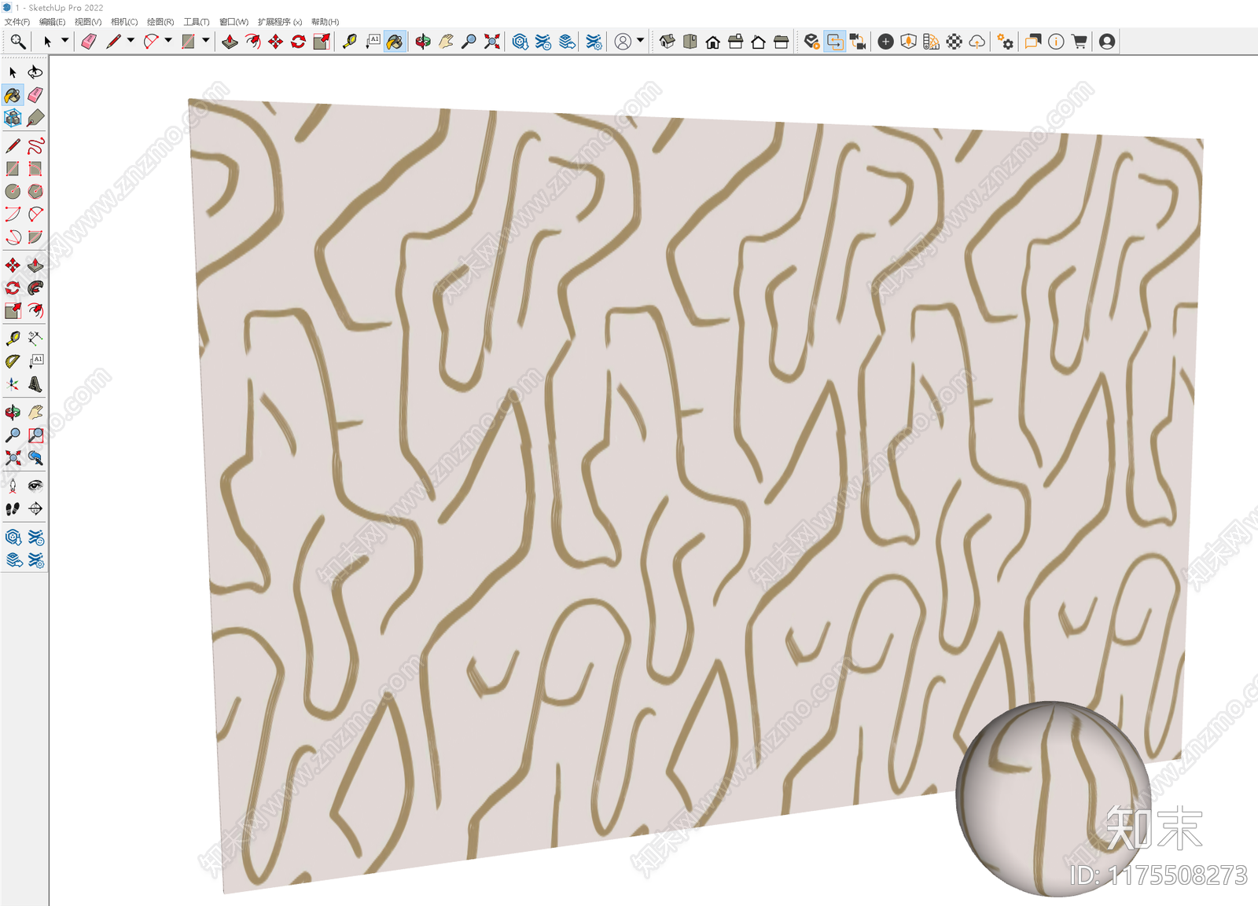Viewport: 1258px width, 906px height.
Task: Select the Zoom Extents tool in top toolbar
Action: pos(491,42)
